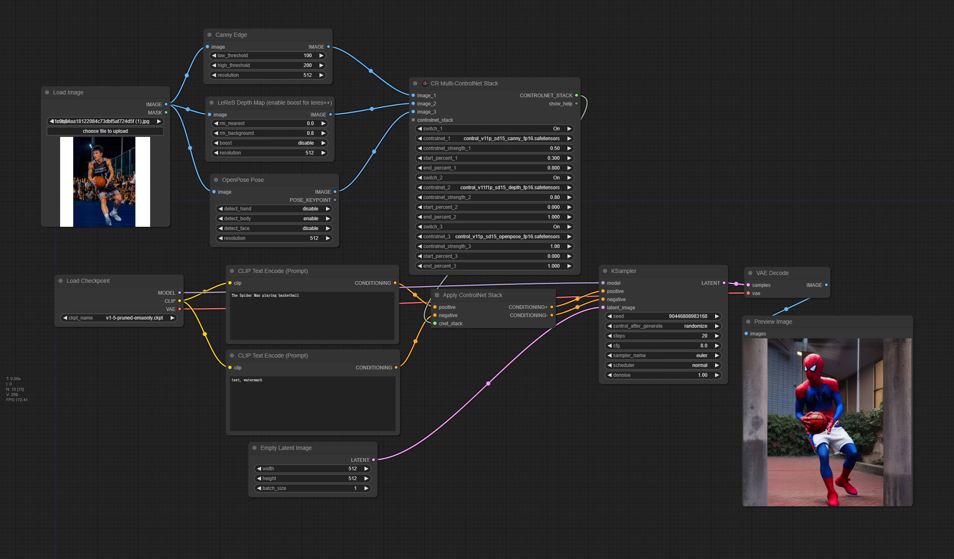
Task: Click the end_percent_1 value field
Action: [x=494, y=168]
